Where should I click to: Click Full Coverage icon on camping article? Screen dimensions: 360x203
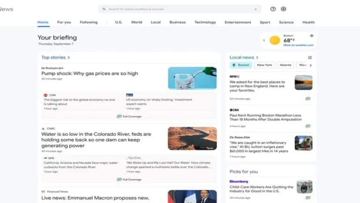pos(308,99)
